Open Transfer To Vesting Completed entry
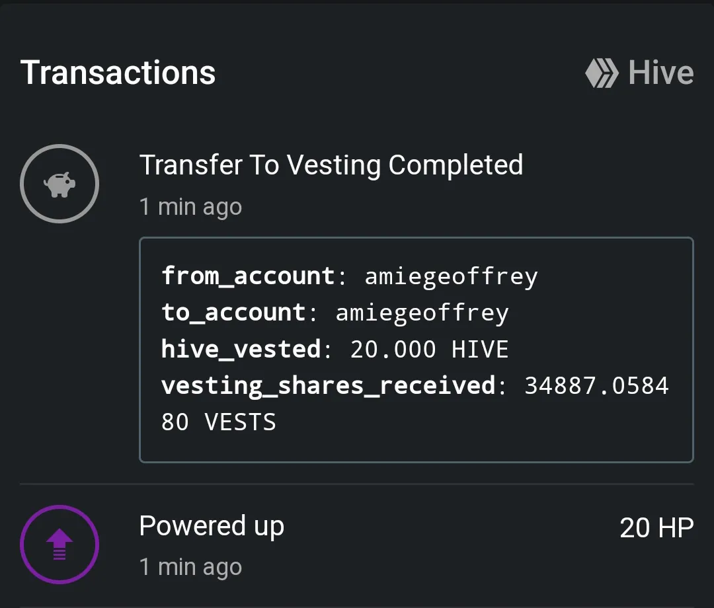This screenshot has width=714, height=608. [331, 165]
